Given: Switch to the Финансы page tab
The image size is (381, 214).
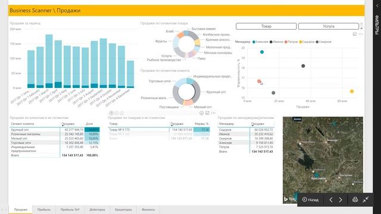Looking at the screenshot, I should (148, 209).
